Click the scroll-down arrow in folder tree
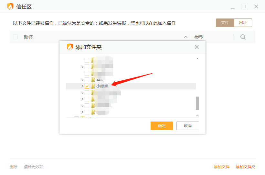 pyautogui.click(x=197, y=115)
